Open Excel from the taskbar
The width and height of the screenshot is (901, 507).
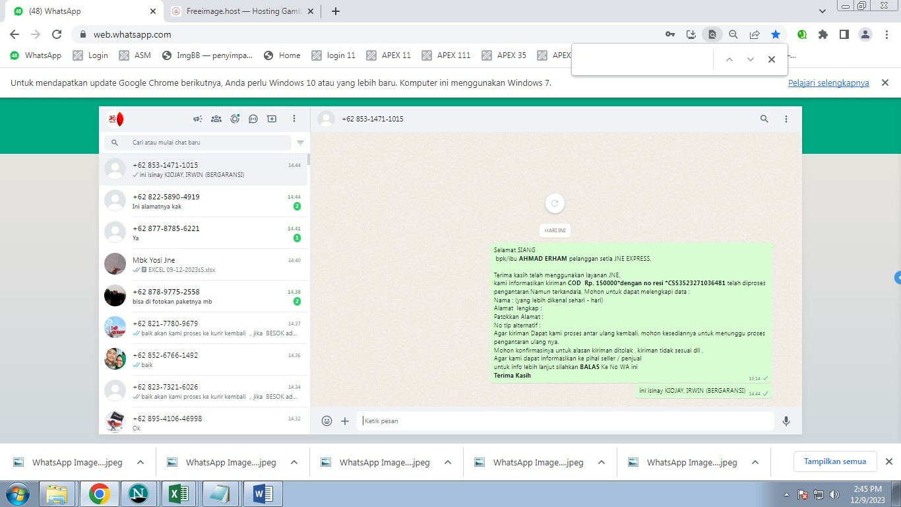click(x=179, y=494)
